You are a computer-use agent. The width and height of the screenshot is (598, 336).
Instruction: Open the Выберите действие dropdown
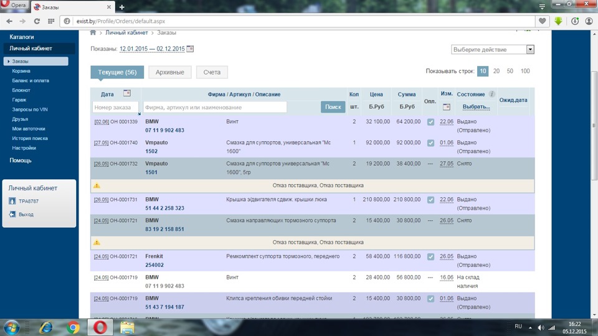click(492, 50)
